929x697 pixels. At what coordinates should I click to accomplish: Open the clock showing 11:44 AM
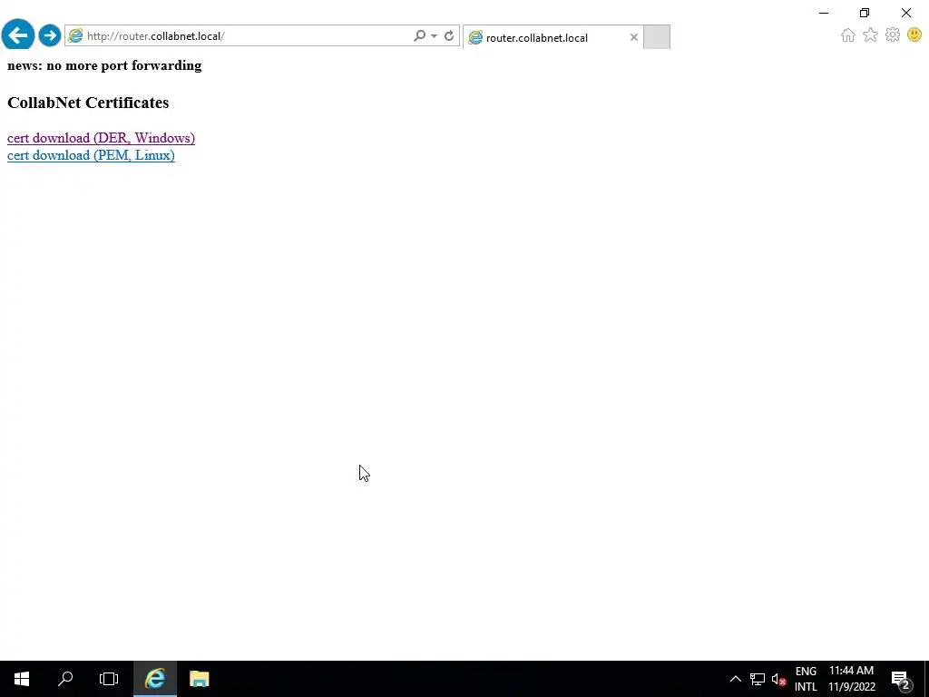(851, 679)
